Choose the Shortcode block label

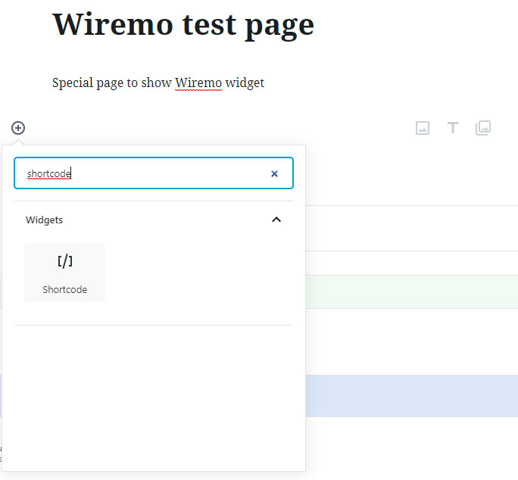pos(65,290)
